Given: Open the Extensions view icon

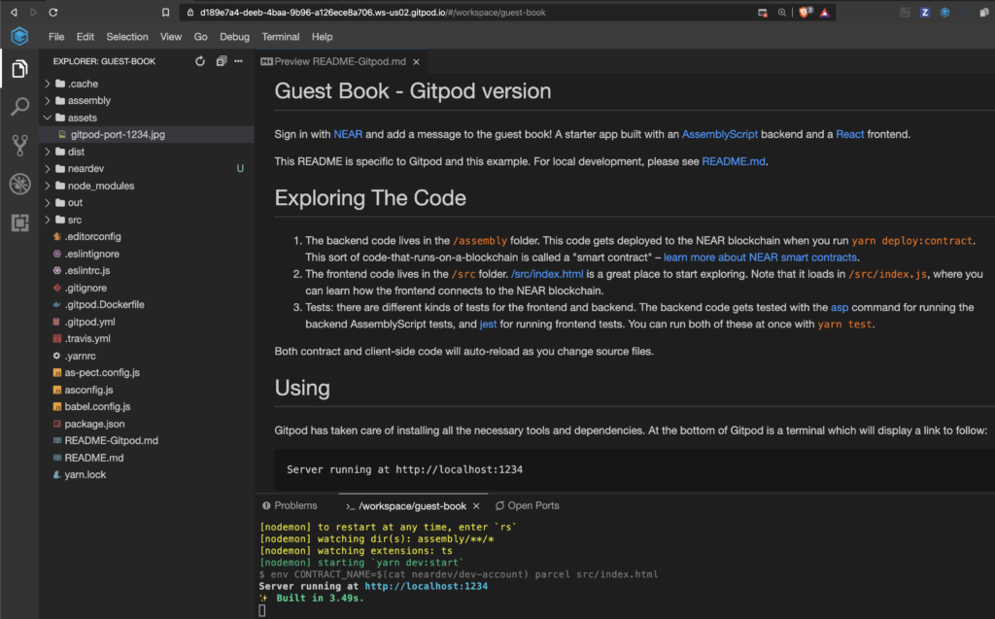Looking at the screenshot, I should click(19, 223).
